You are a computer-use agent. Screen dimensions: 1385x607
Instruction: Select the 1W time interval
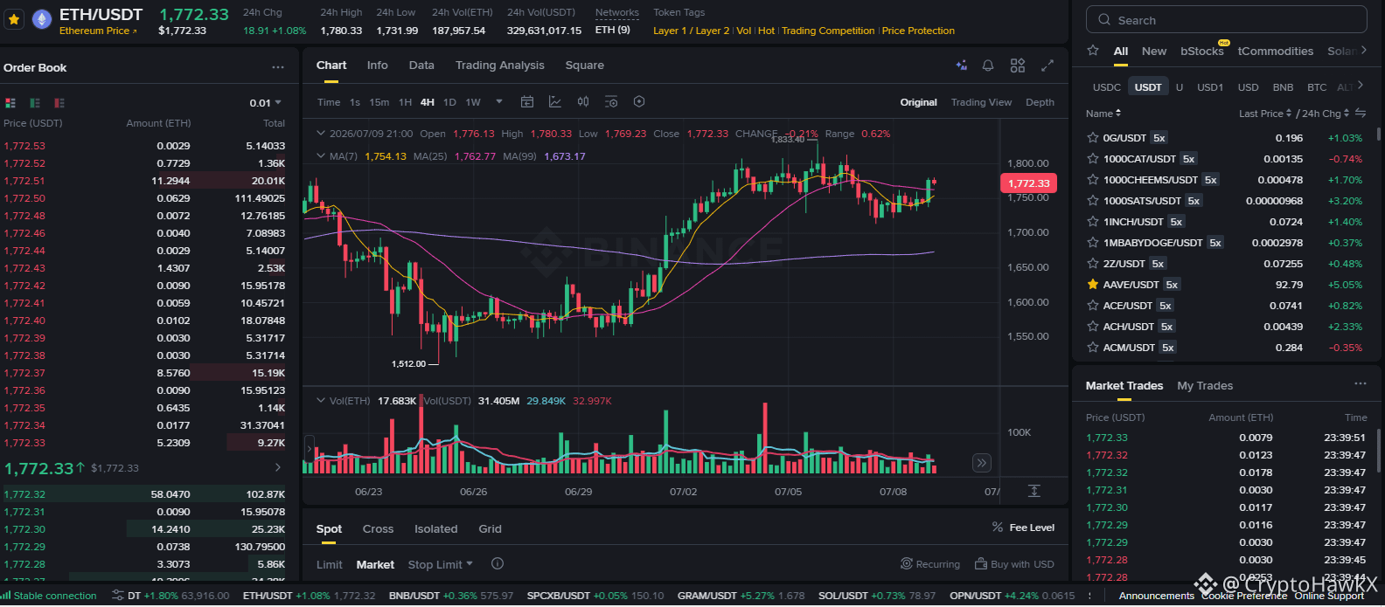point(473,102)
